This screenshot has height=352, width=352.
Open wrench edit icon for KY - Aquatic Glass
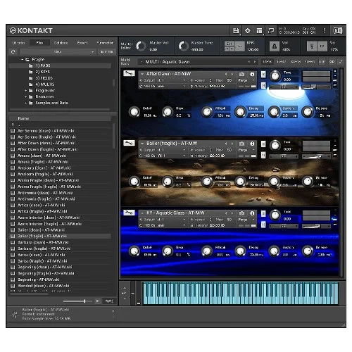tap(129, 213)
